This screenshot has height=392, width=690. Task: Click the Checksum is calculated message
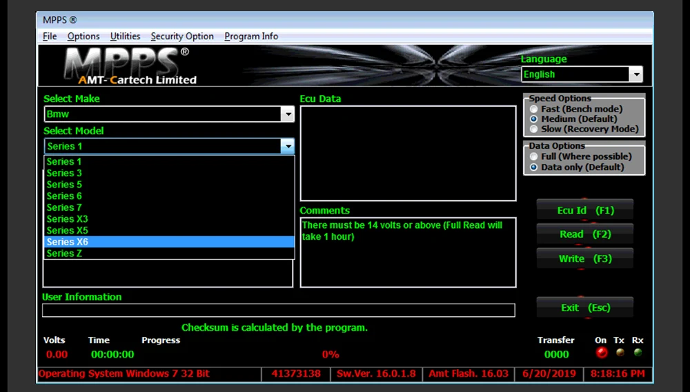click(x=275, y=327)
